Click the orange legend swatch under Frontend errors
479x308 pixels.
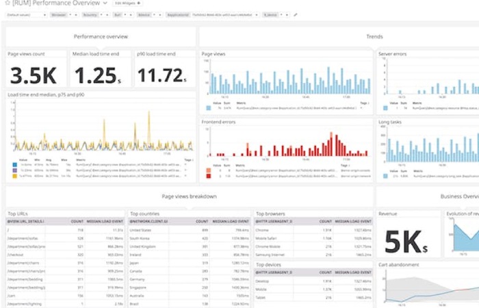click(x=208, y=170)
